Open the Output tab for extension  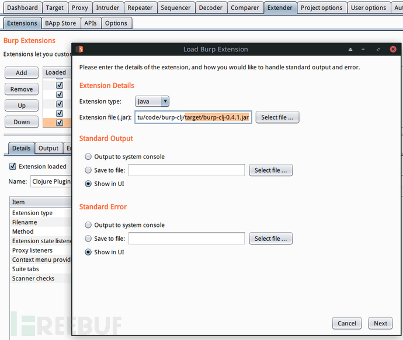48,148
